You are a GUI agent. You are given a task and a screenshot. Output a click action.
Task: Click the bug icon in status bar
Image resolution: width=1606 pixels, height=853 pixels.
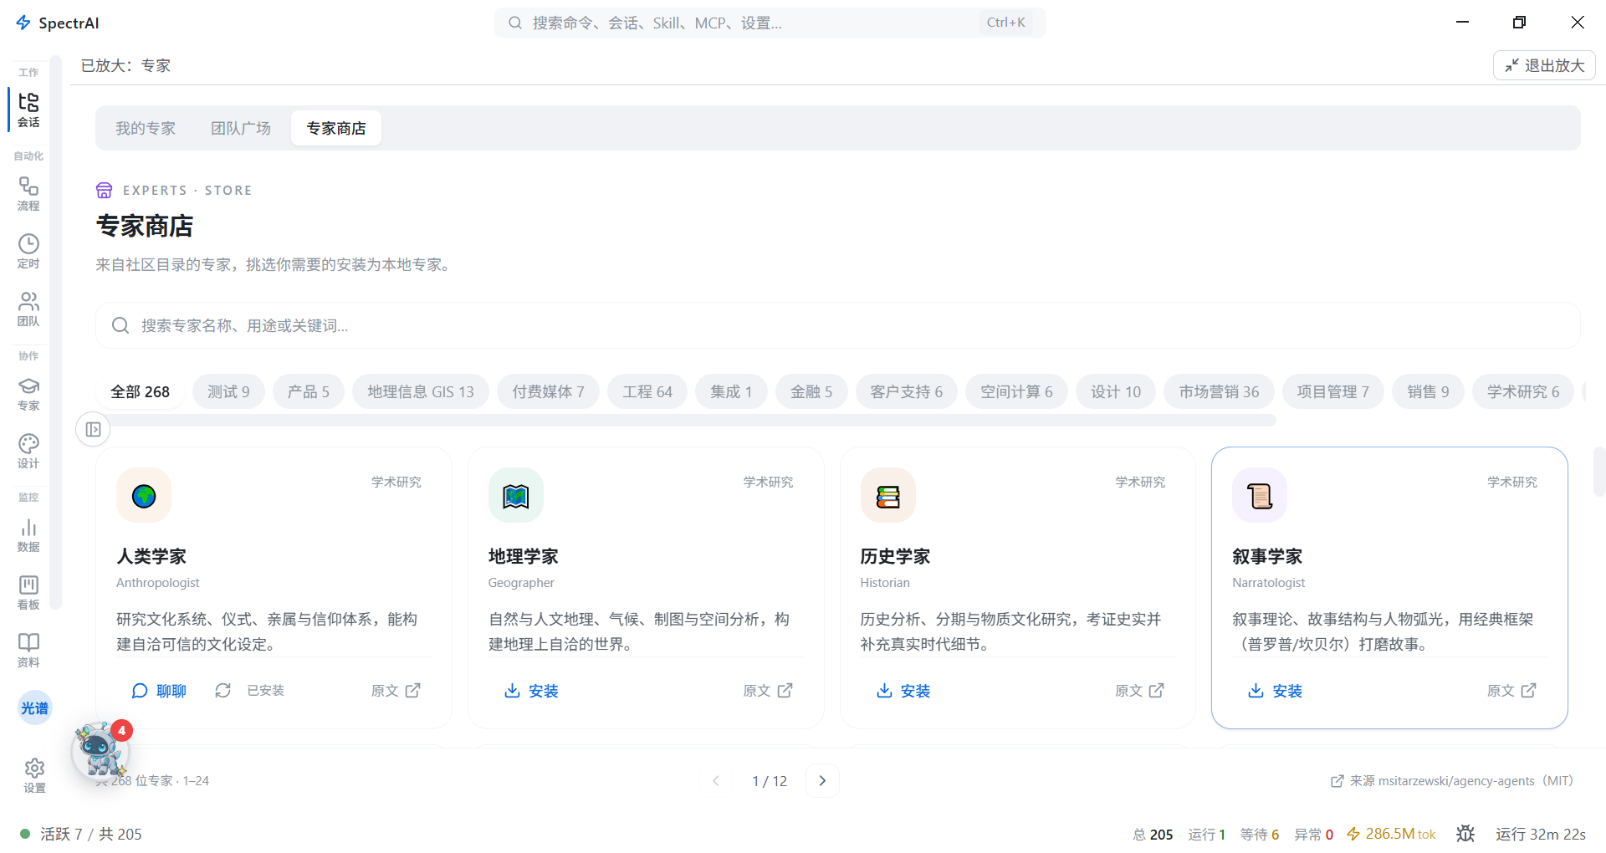tap(1465, 834)
